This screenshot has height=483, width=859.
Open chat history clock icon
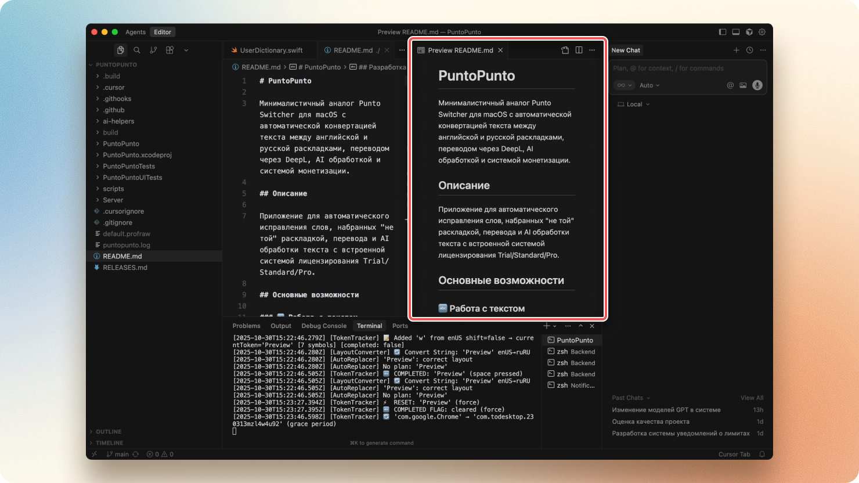click(x=749, y=51)
